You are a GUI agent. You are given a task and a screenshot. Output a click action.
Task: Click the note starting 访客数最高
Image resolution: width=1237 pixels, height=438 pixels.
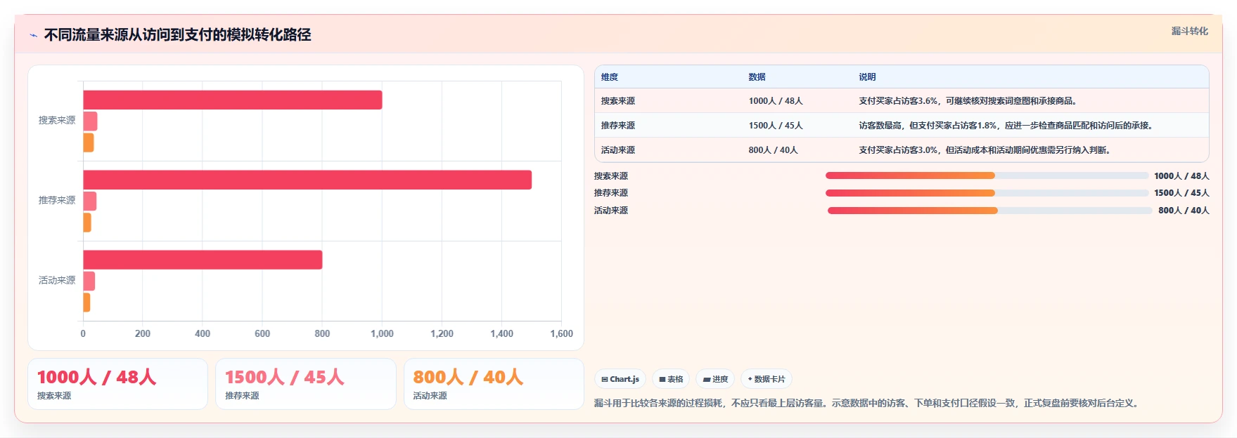[1007, 126]
